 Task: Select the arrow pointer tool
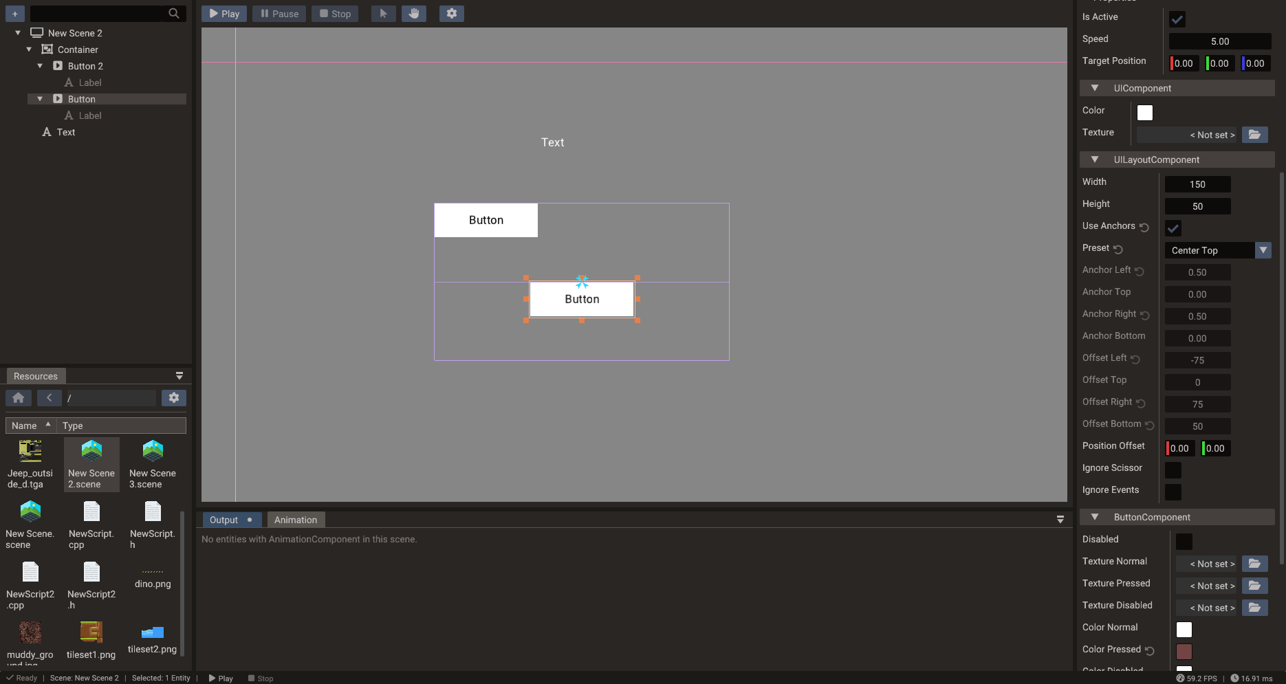pos(383,13)
